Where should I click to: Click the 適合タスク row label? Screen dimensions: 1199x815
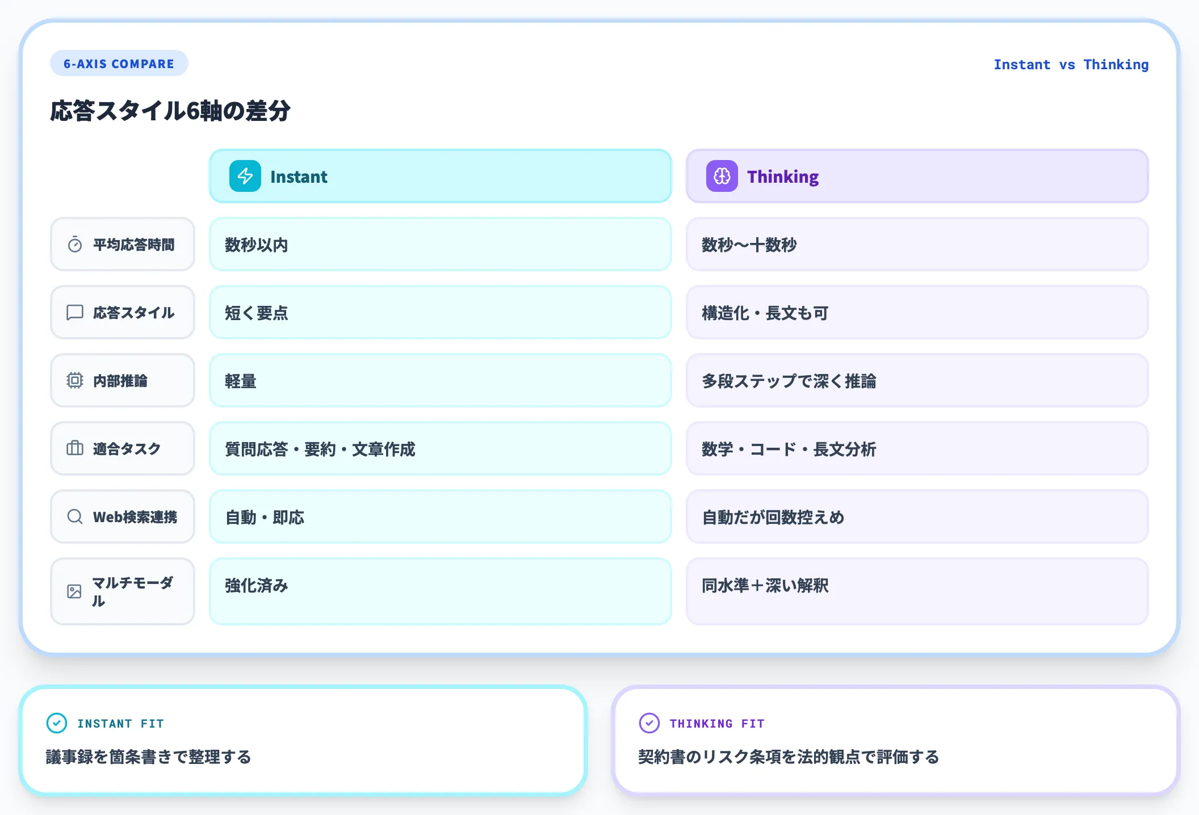[x=123, y=448]
